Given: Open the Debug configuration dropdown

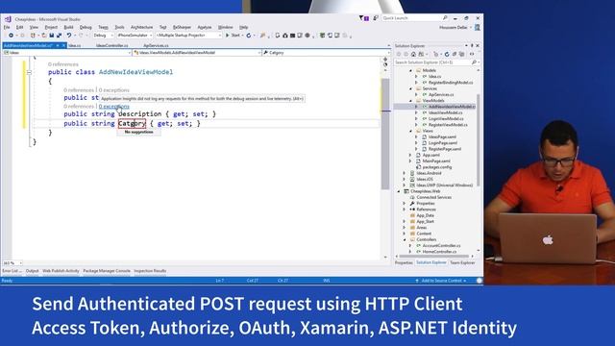Looking at the screenshot, I should coord(103,36).
